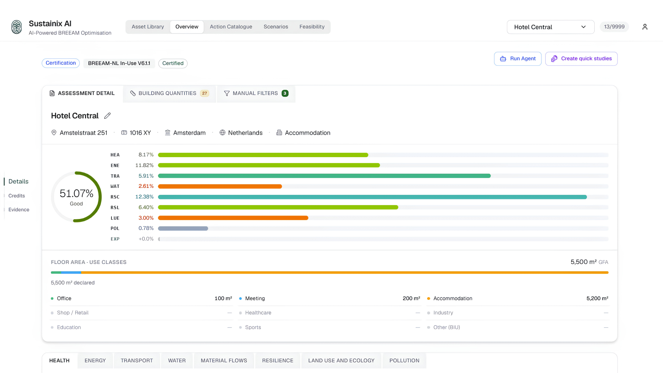Switch to the Scenarios tab
663x373 pixels.
click(x=276, y=27)
